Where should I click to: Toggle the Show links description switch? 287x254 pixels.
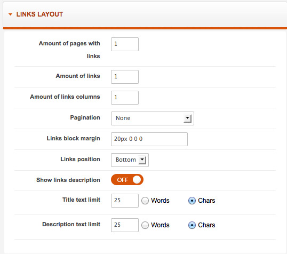coord(127,180)
